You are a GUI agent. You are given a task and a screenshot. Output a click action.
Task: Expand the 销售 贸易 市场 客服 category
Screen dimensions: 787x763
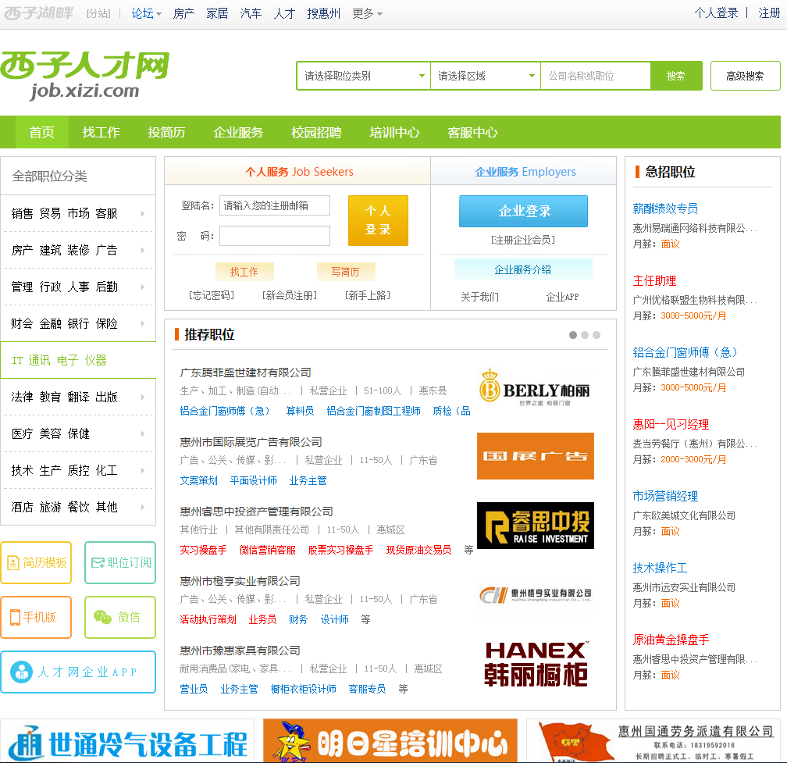78,213
